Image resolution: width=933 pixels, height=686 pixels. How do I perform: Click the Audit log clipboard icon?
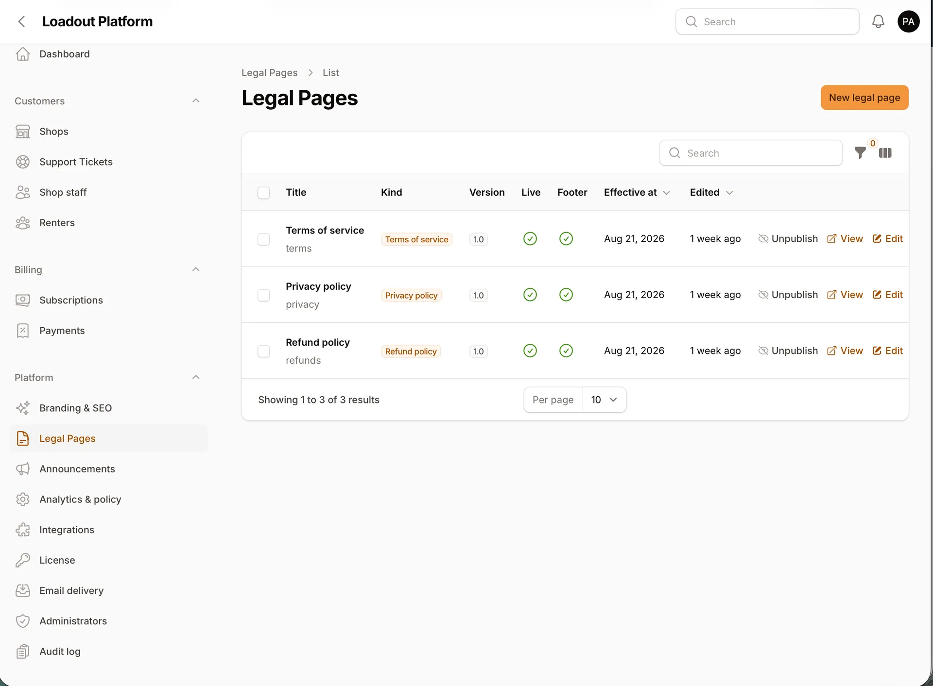coord(23,652)
